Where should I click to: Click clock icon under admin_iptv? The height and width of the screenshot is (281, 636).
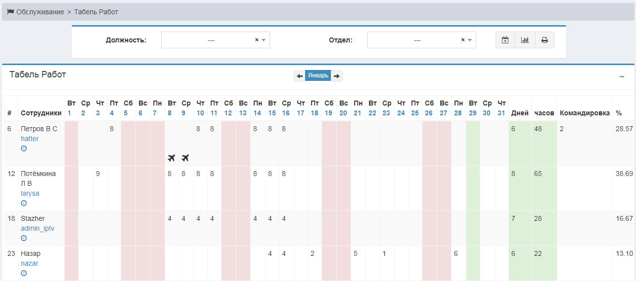coord(24,238)
